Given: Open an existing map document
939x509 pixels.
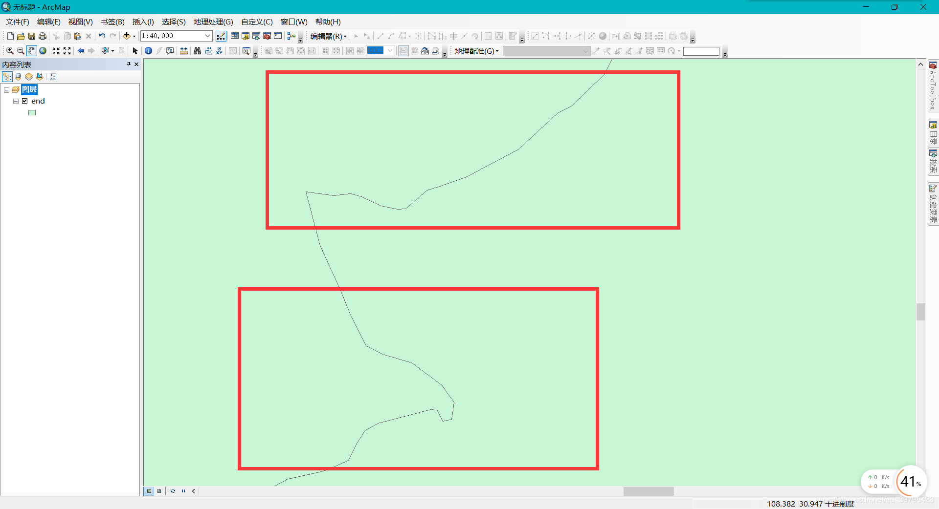Looking at the screenshot, I should tap(21, 36).
